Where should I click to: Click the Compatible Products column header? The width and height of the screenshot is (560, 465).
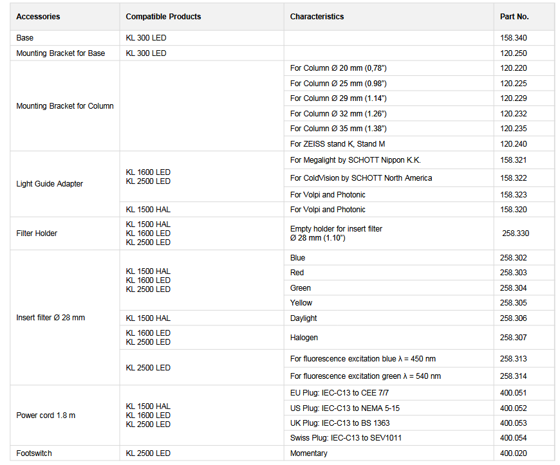point(163,17)
